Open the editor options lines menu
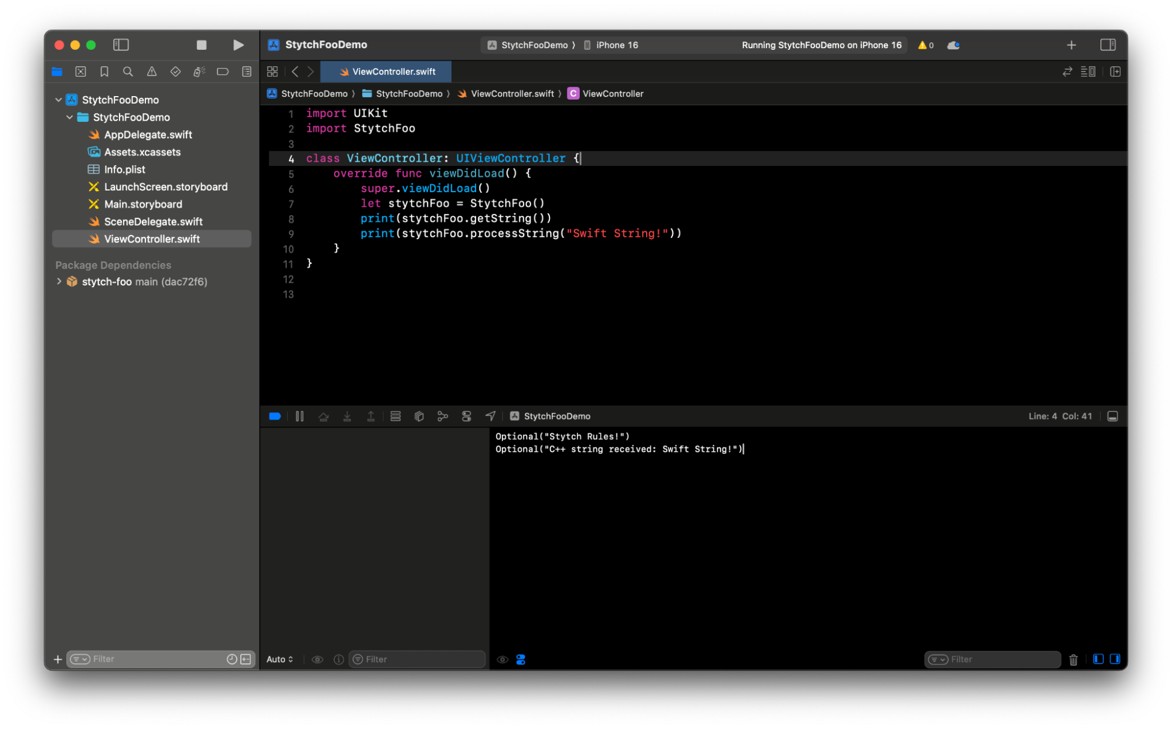The image size is (1172, 729). [x=1088, y=71]
